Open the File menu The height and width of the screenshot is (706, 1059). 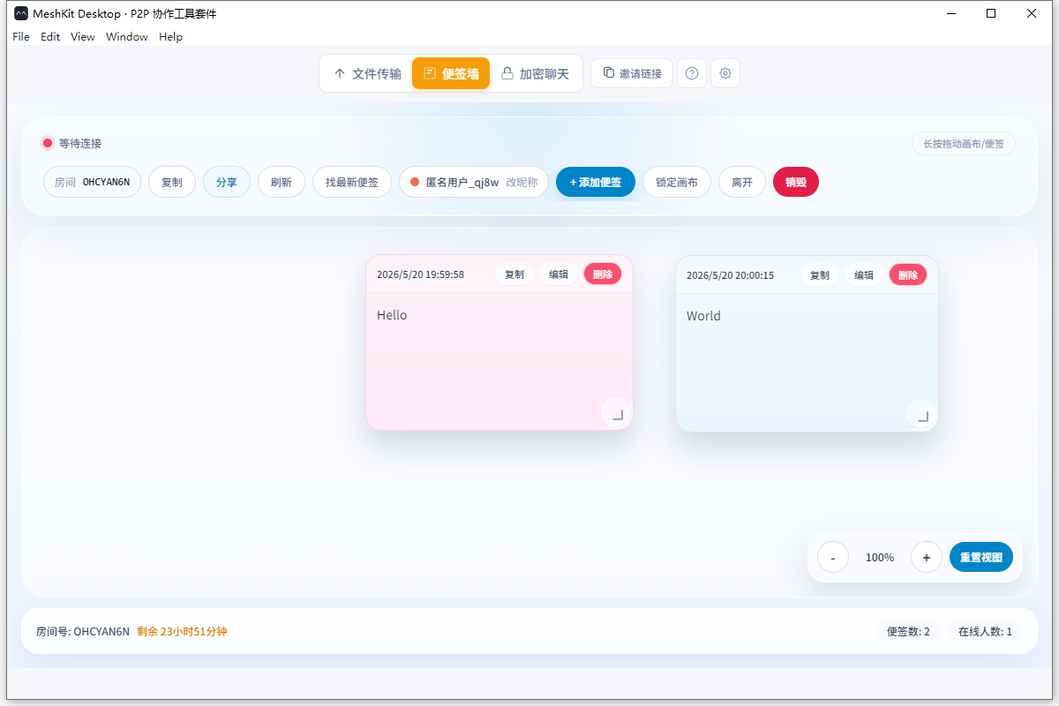coord(21,37)
